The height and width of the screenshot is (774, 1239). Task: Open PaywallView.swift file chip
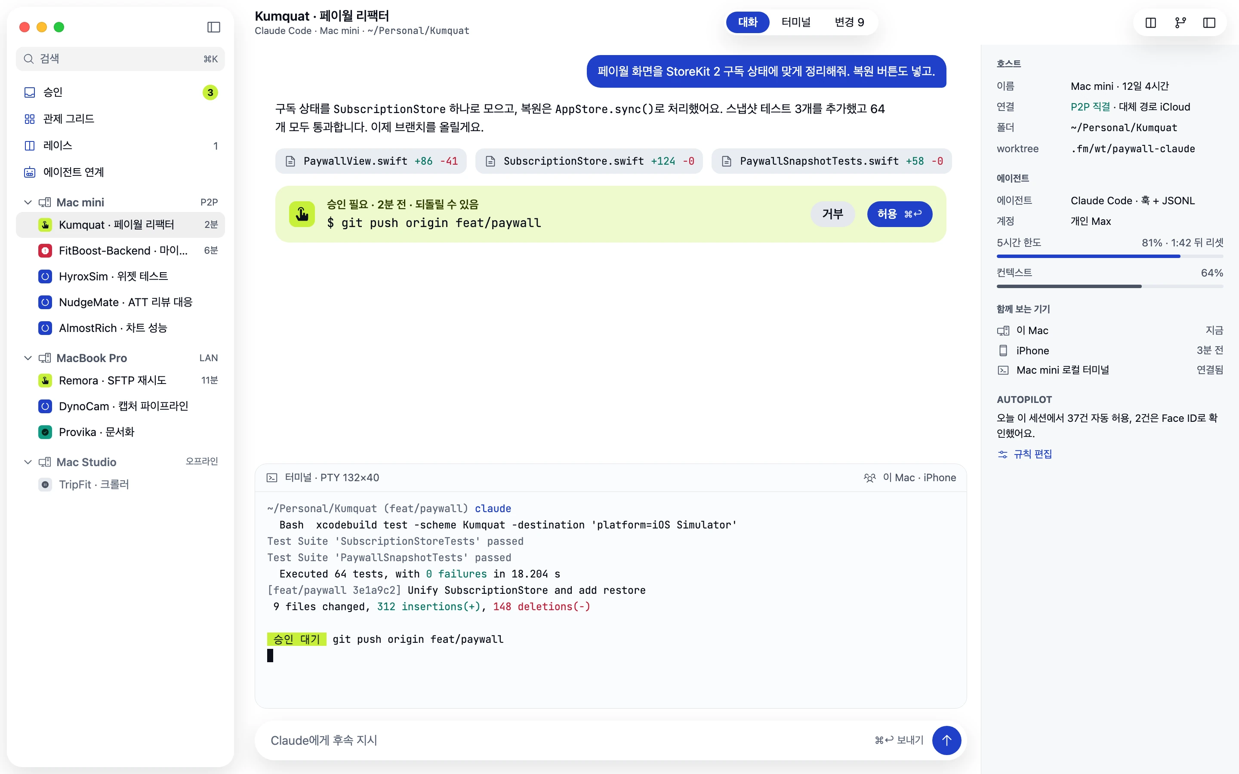click(371, 161)
